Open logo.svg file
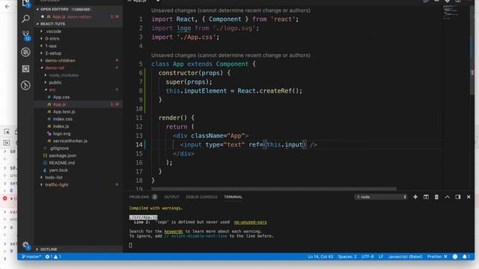The width and height of the screenshot is (479, 269). coord(61,134)
